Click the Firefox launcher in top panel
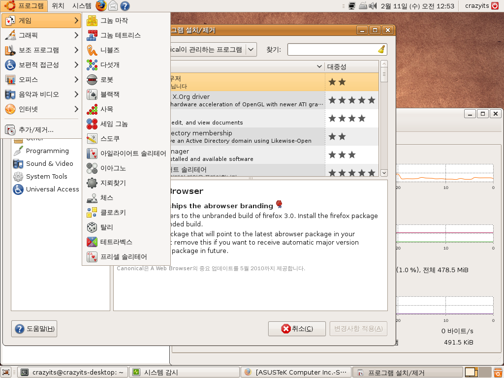Viewport: 504px width, 378px height. tap(101, 5)
